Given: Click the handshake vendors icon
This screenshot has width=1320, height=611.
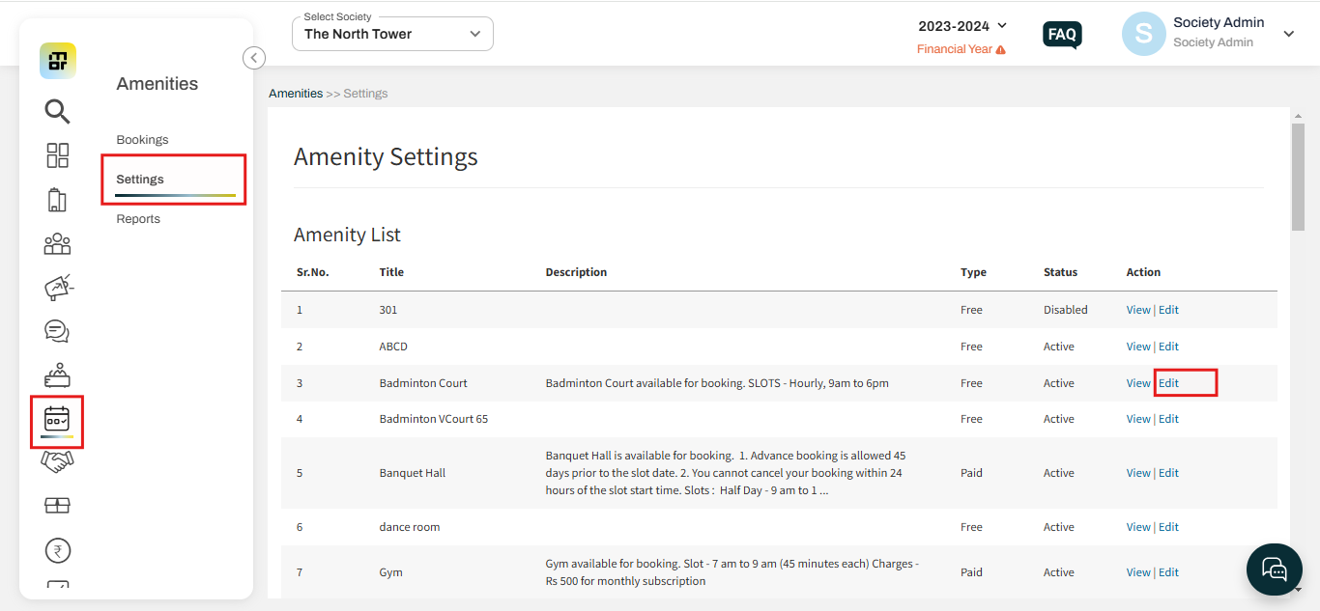Looking at the screenshot, I should click(57, 461).
